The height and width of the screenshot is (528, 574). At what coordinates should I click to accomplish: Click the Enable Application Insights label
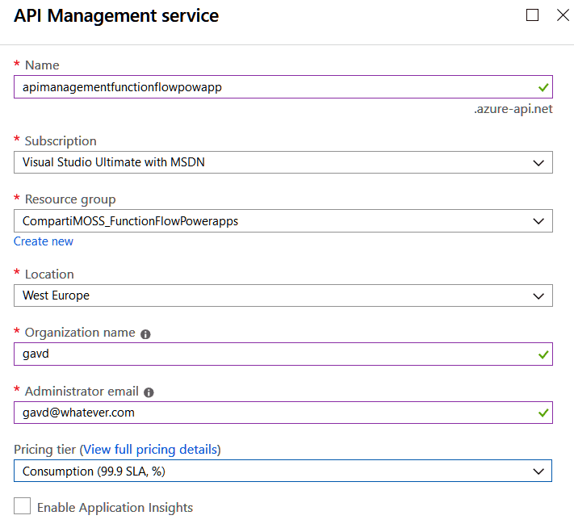pos(115,508)
